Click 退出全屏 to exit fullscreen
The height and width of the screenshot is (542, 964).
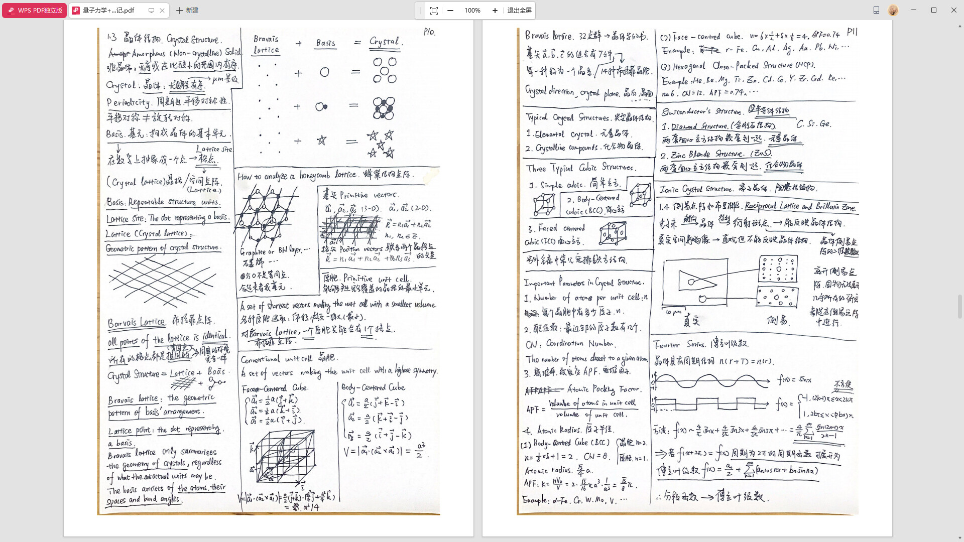pos(519,11)
